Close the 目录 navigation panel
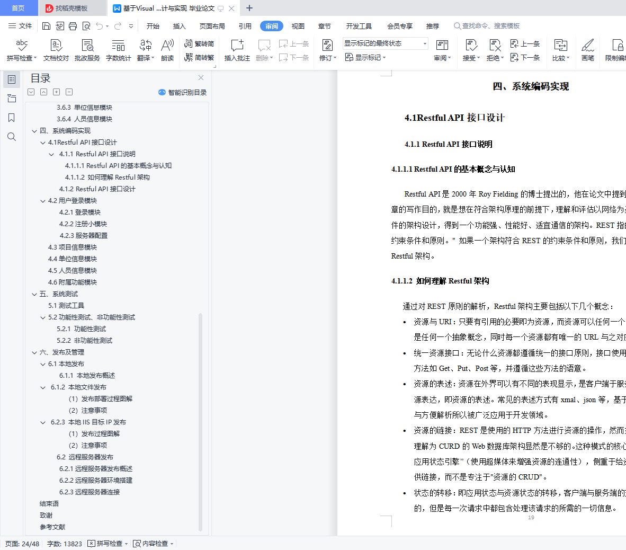This screenshot has height=550, width=626. pyautogui.click(x=201, y=77)
